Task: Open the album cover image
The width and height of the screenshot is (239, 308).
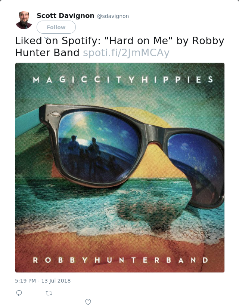Action: 120,168
